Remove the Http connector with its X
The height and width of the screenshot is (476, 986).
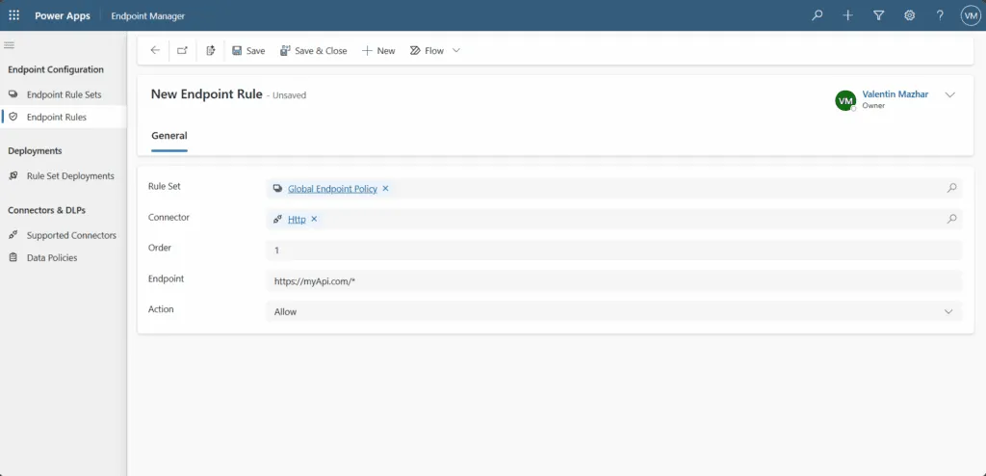click(314, 219)
